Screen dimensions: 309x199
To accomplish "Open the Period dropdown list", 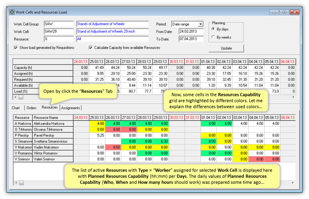I will (200, 24).
